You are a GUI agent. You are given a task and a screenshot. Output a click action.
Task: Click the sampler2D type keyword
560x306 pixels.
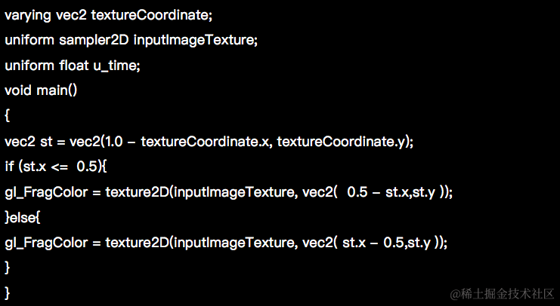coord(94,40)
